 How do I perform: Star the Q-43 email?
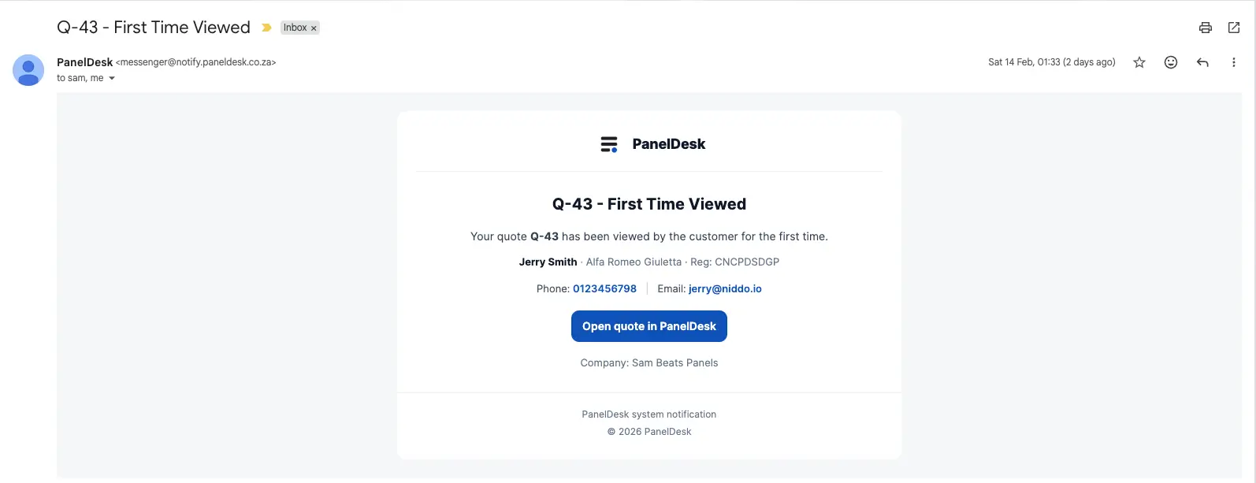1139,62
